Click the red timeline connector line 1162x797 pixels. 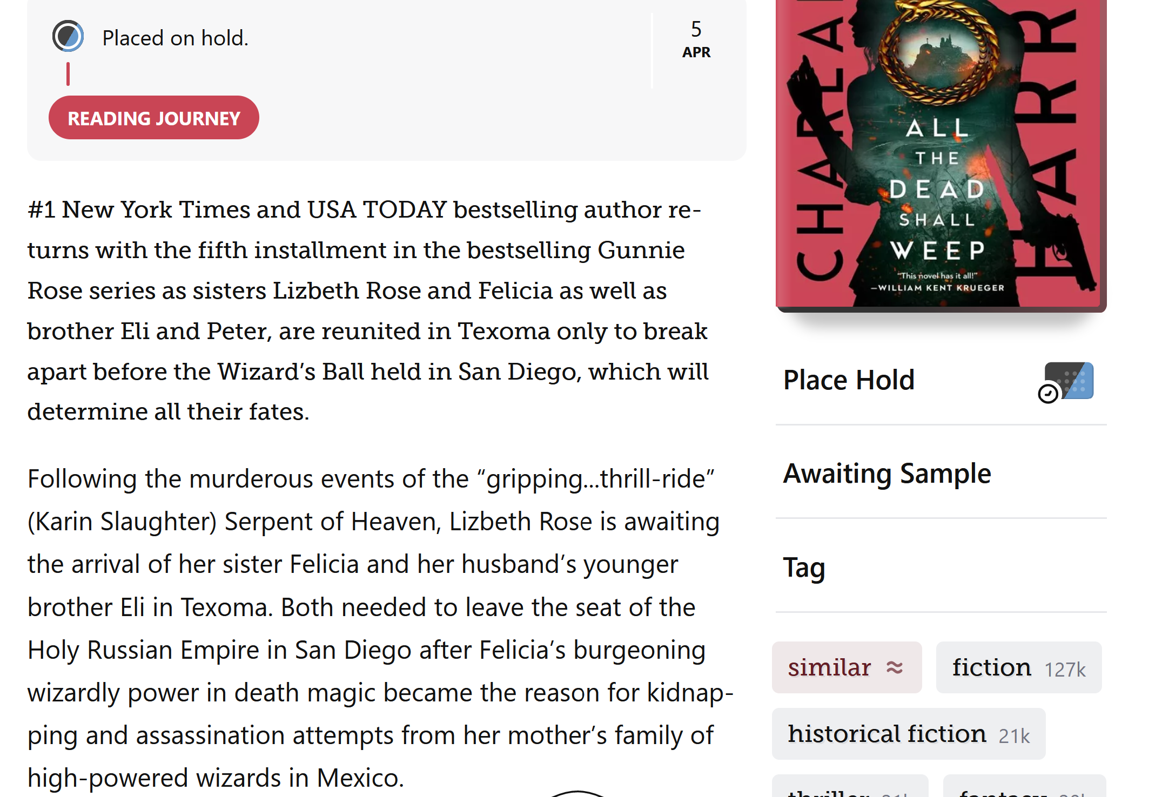click(68, 74)
